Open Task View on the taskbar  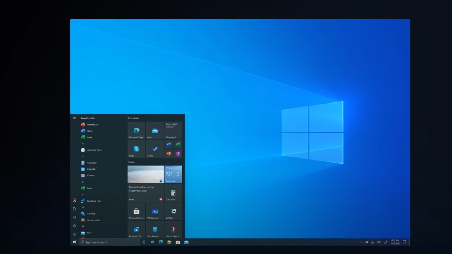152,242
